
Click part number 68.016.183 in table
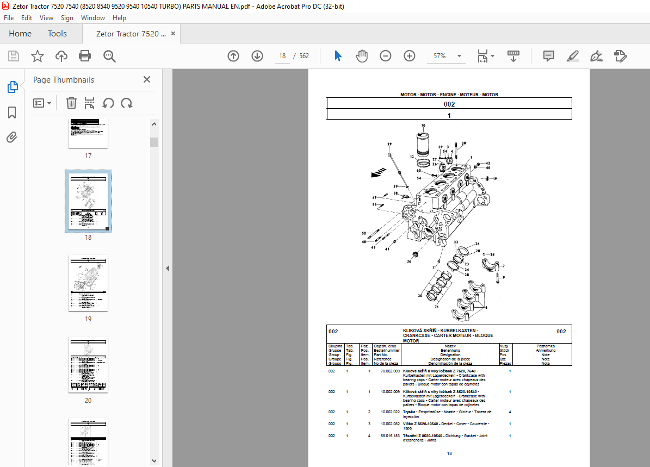pos(390,436)
